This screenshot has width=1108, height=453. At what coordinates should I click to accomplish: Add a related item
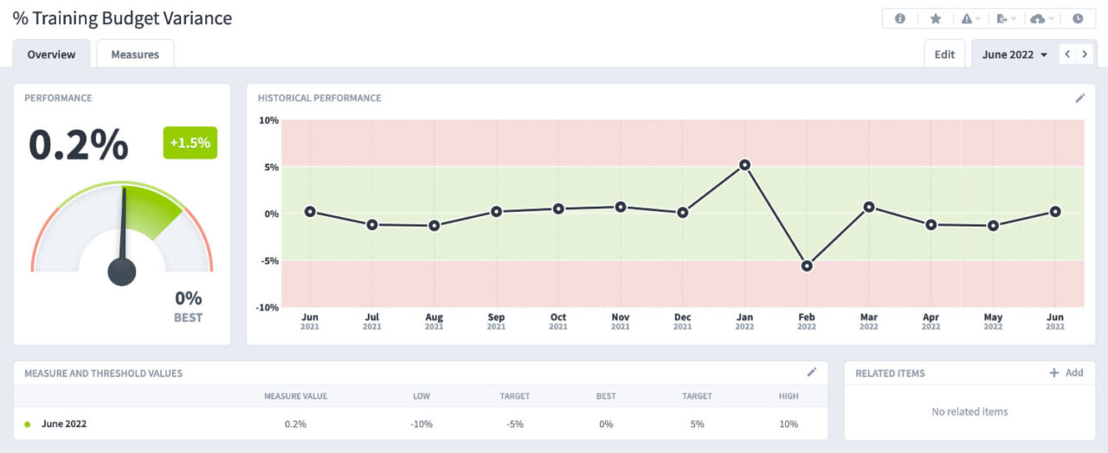[1066, 373]
